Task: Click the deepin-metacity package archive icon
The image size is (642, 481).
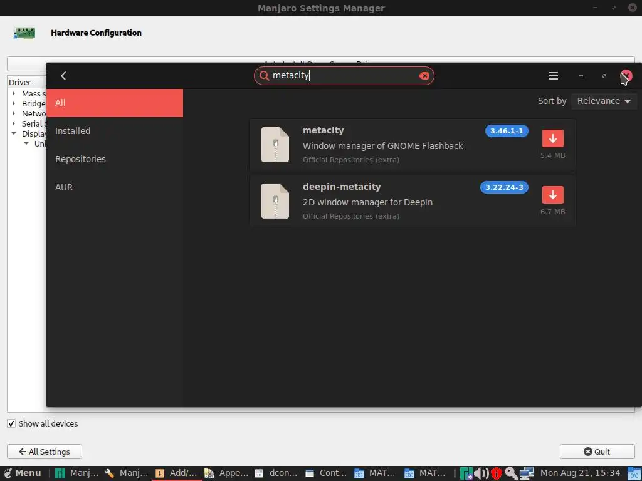Action: pos(275,201)
